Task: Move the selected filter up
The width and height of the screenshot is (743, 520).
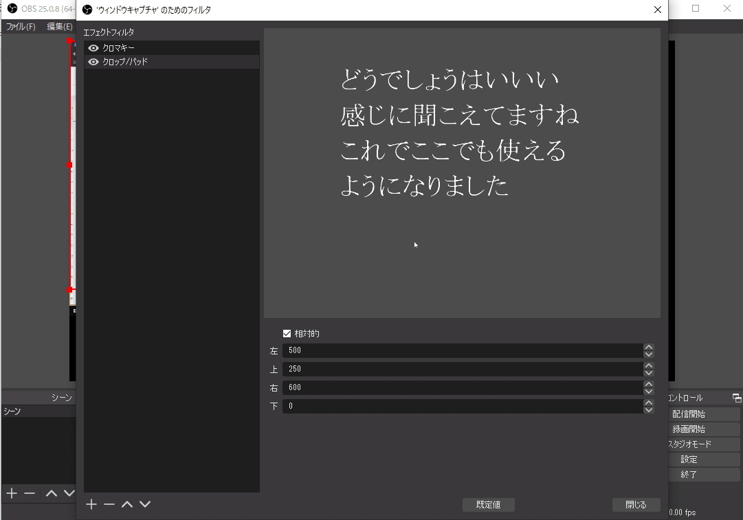Action: click(x=128, y=504)
